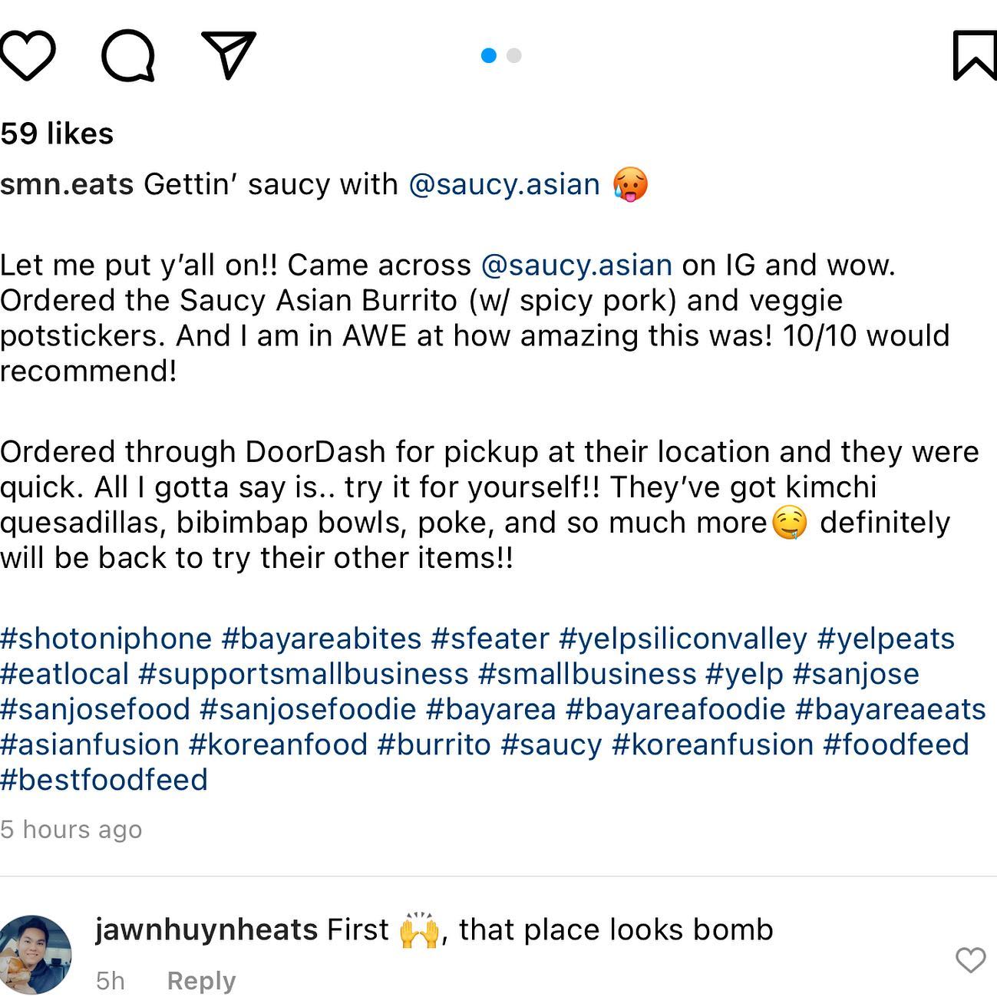Reply to jawnhuynheats' comment

[x=201, y=981]
